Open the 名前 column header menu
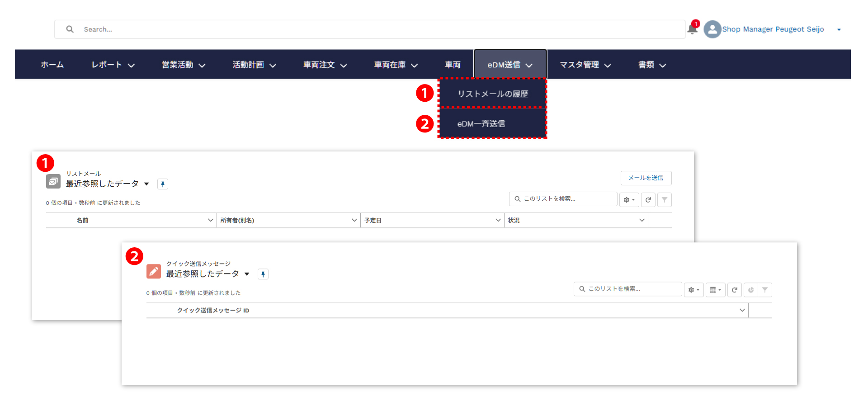This screenshot has height=420, width=868. [x=210, y=220]
